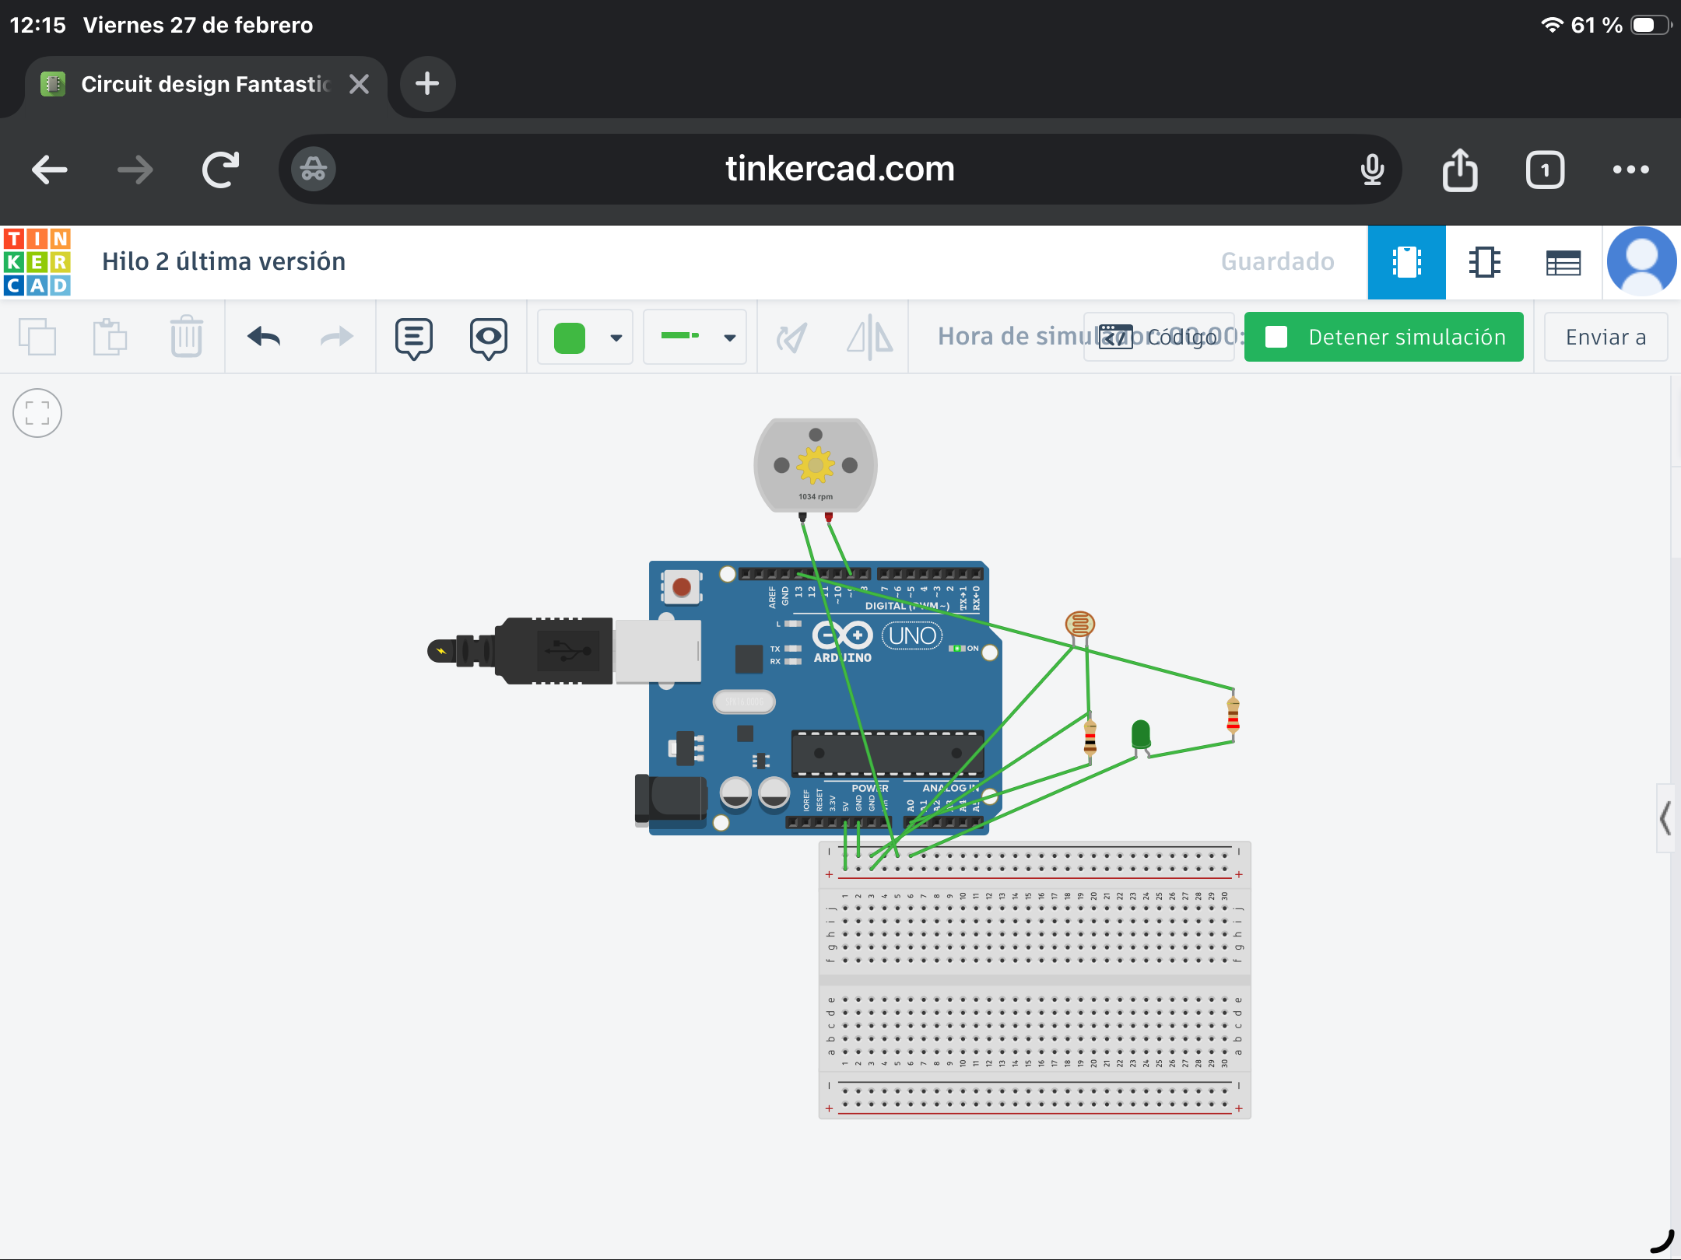Click the Tinkercad logo
This screenshot has width=1681, height=1260.
pos(37,262)
